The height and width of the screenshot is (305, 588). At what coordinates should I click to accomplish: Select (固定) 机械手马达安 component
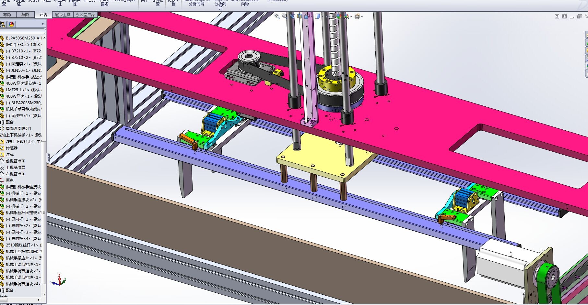pos(23,77)
